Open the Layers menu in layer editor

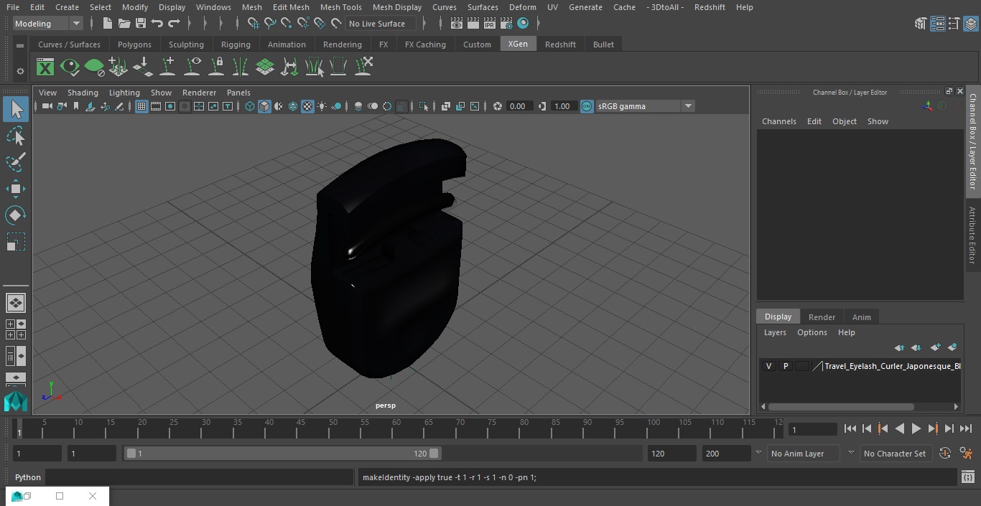pyautogui.click(x=774, y=332)
